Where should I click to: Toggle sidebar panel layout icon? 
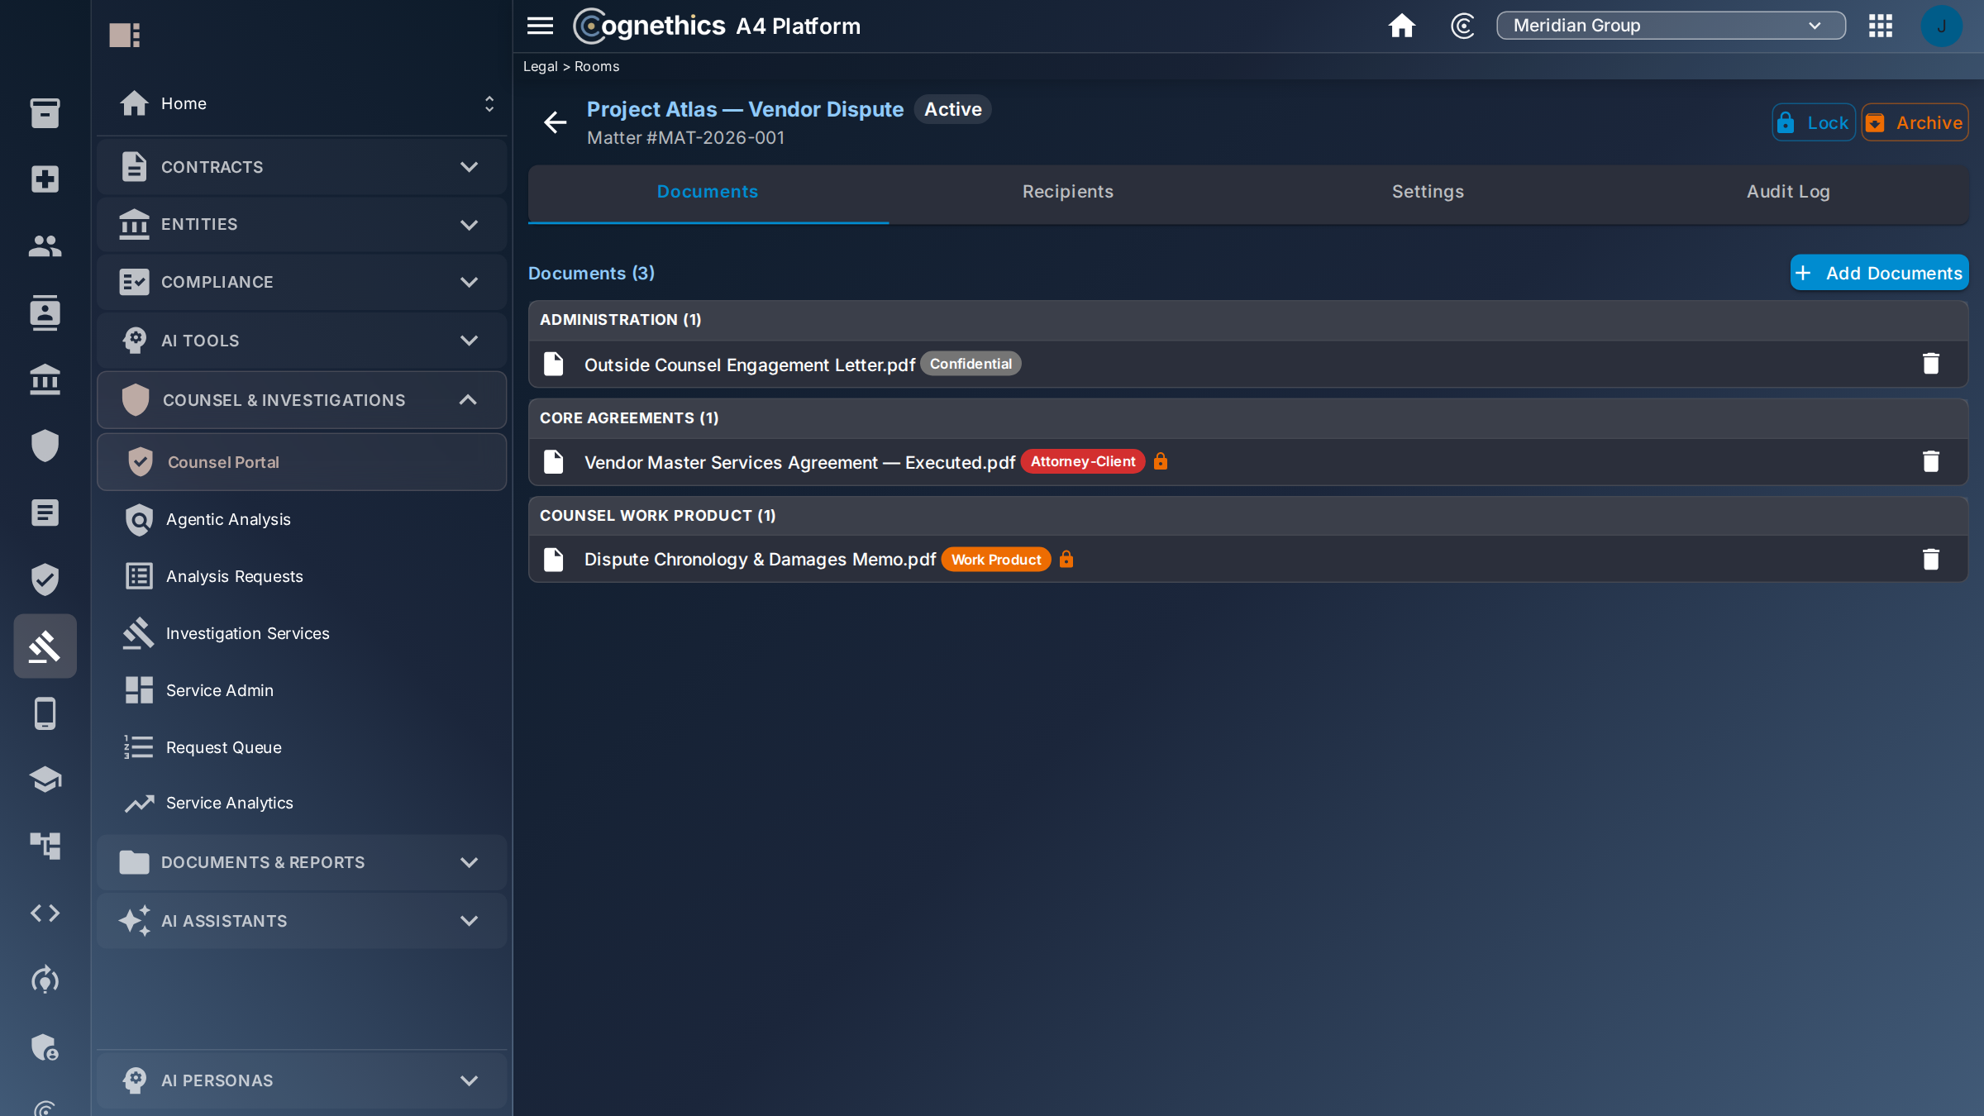click(125, 35)
